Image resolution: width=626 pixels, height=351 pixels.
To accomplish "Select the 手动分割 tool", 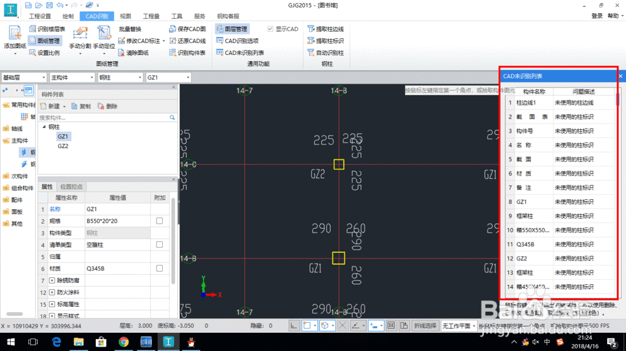I will pos(80,34).
